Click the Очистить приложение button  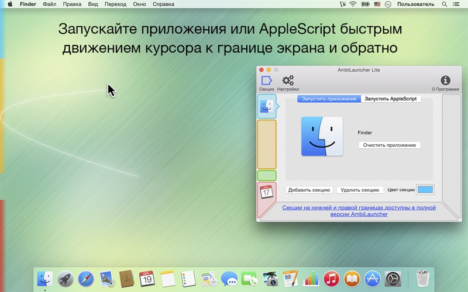[x=390, y=145]
